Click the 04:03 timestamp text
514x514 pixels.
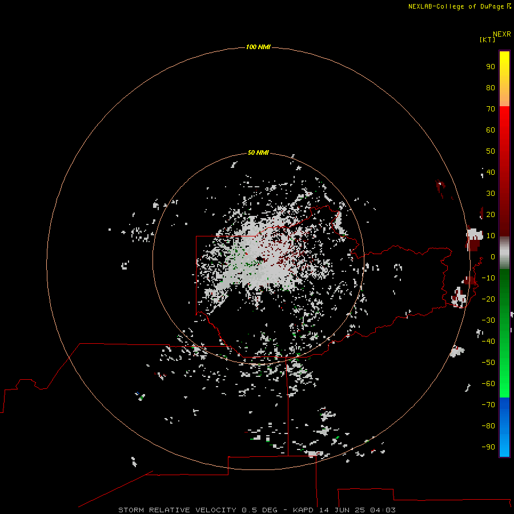tap(383, 510)
